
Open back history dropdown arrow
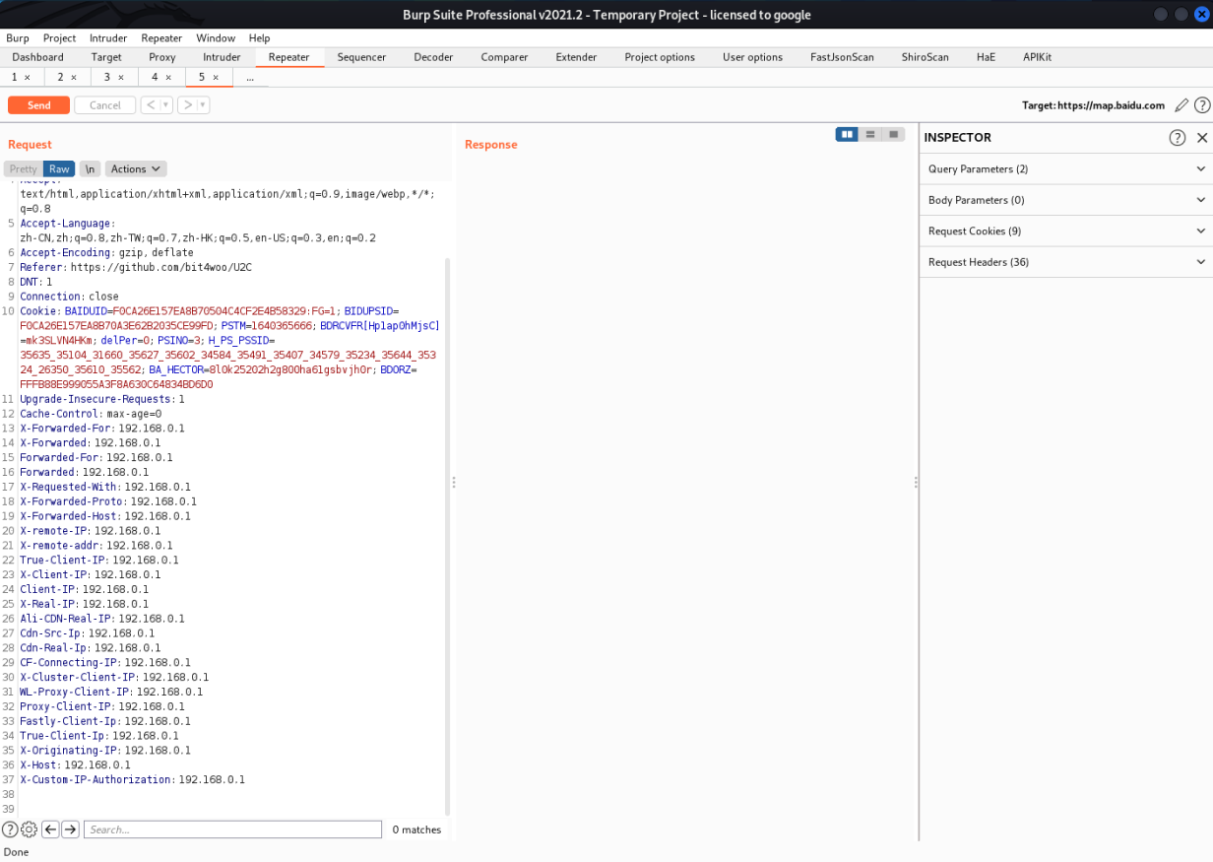point(165,105)
